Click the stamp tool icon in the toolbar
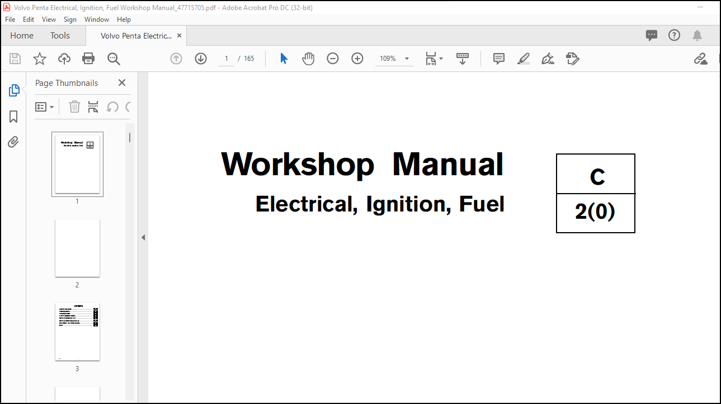 coord(572,59)
